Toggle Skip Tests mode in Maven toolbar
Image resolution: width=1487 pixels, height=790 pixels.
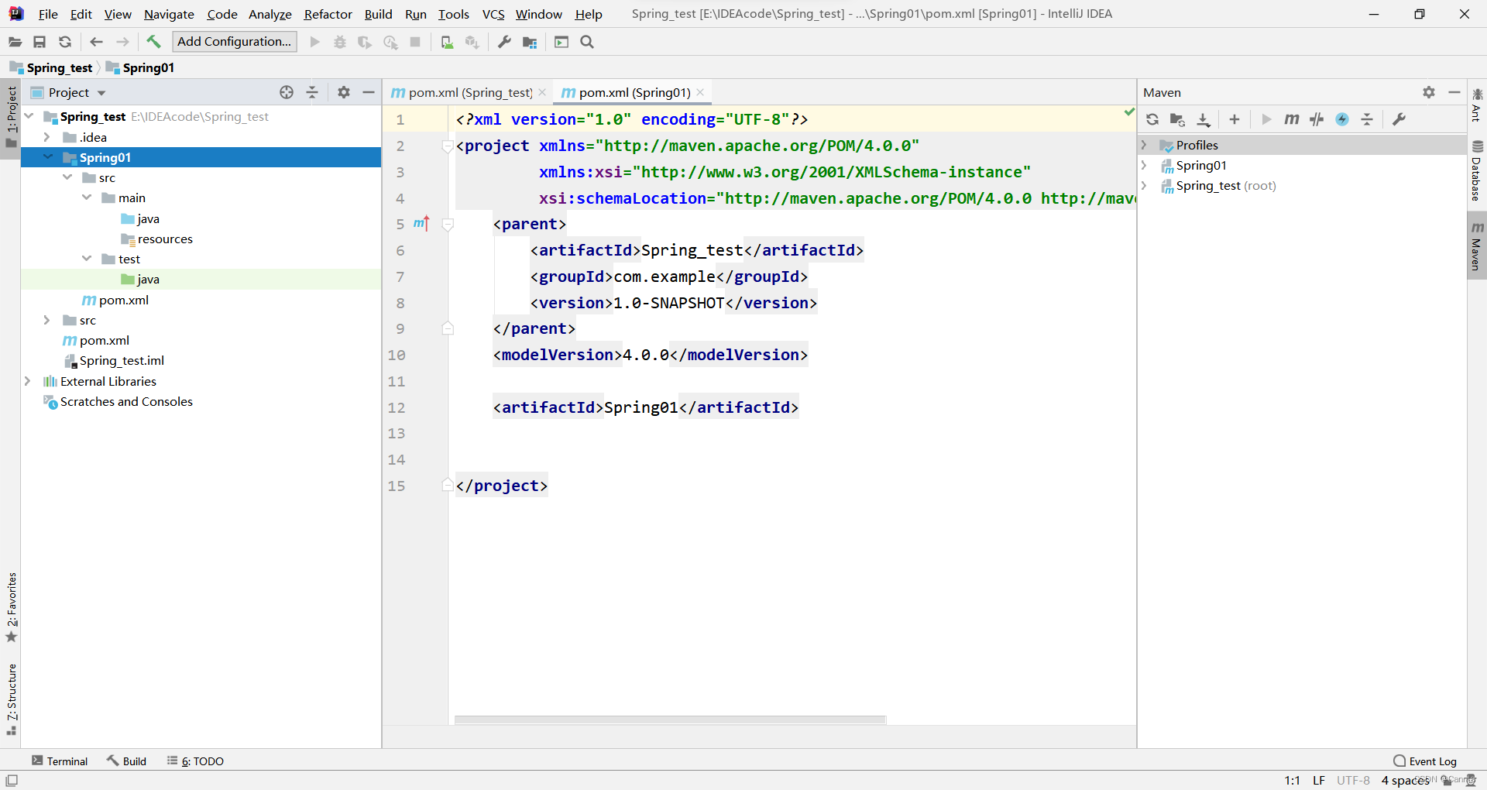point(1317,119)
